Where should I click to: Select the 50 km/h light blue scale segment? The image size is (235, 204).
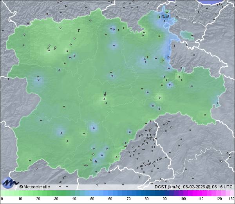(92, 193)
